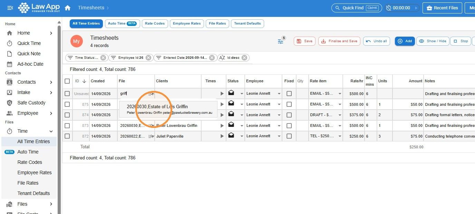
Task: Open Rate item dropdown in row 872
Action: tap(340, 136)
